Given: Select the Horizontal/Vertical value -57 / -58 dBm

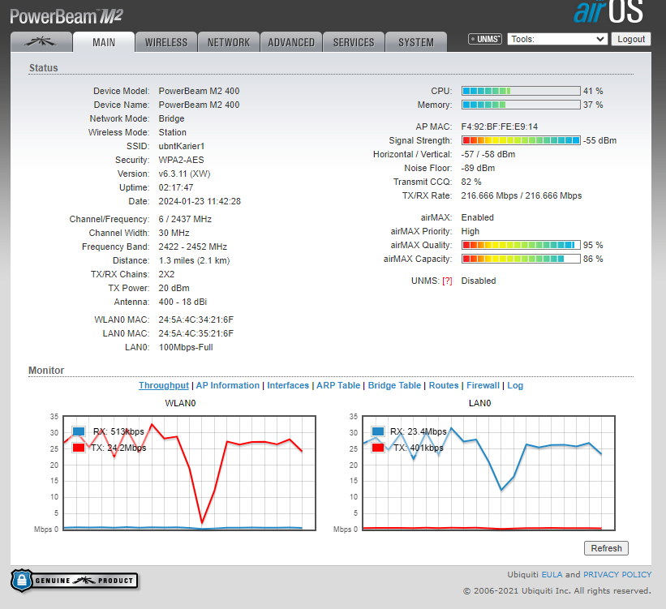Looking at the screenshot, I should tap(488, 154).
